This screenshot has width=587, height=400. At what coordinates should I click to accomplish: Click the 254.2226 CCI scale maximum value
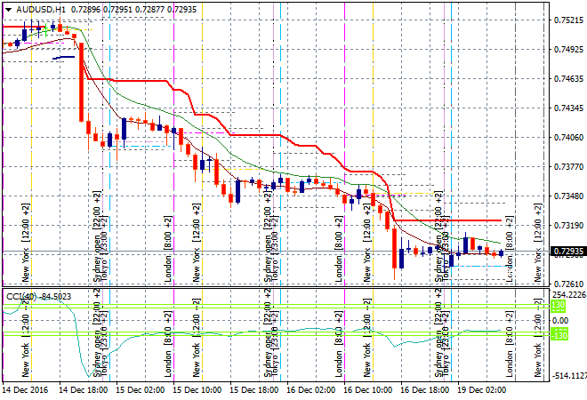(x=569, y=295)
